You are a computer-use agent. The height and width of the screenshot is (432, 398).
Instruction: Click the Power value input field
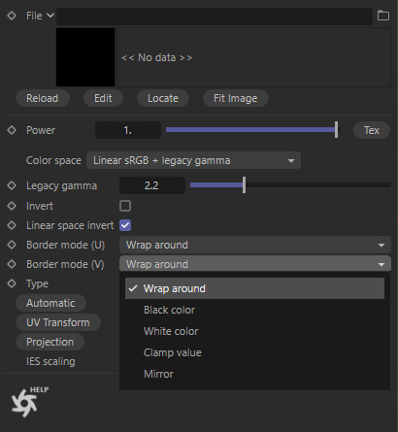pyautogui.click(x=128, y=130)
